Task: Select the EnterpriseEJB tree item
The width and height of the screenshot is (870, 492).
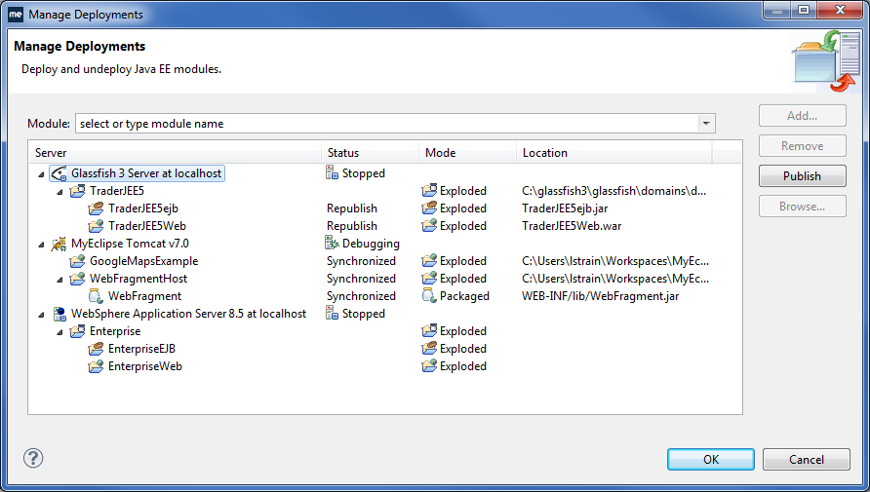Action: (x=141, y=349)
